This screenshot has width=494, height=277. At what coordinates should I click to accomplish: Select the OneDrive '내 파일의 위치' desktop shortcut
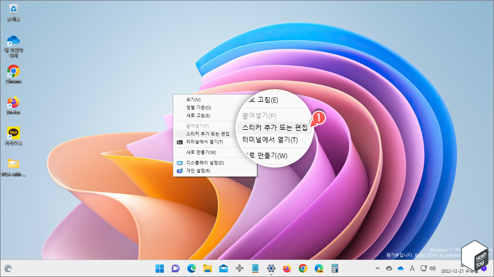13,47
